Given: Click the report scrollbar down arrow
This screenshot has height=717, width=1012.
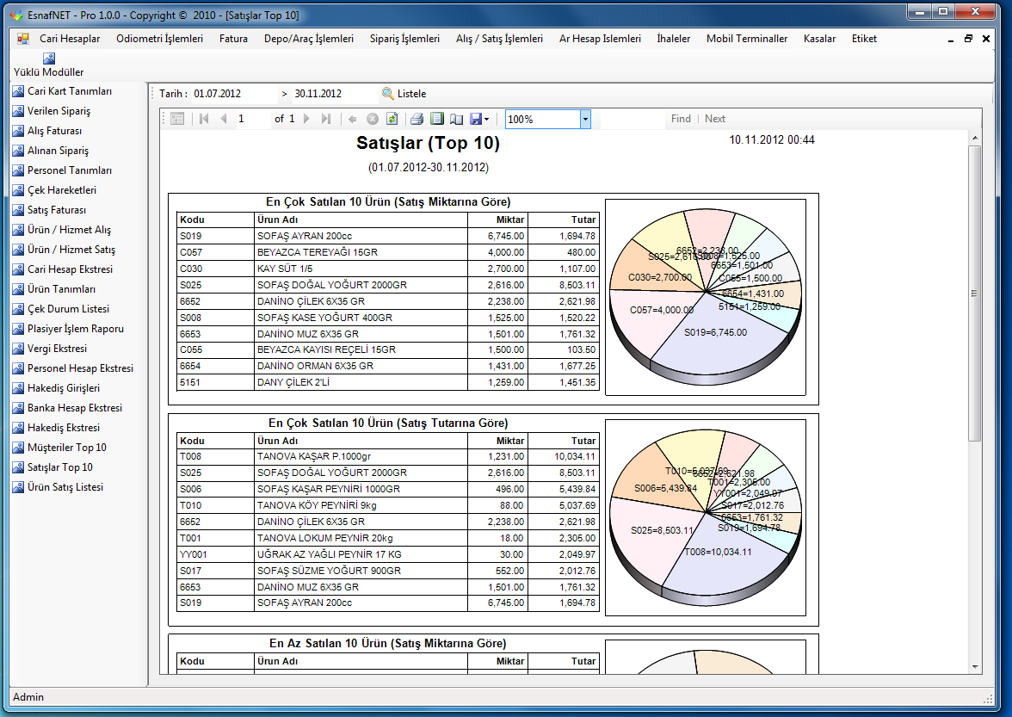Looking at the screenshot, I should click(x=974, y=667).
